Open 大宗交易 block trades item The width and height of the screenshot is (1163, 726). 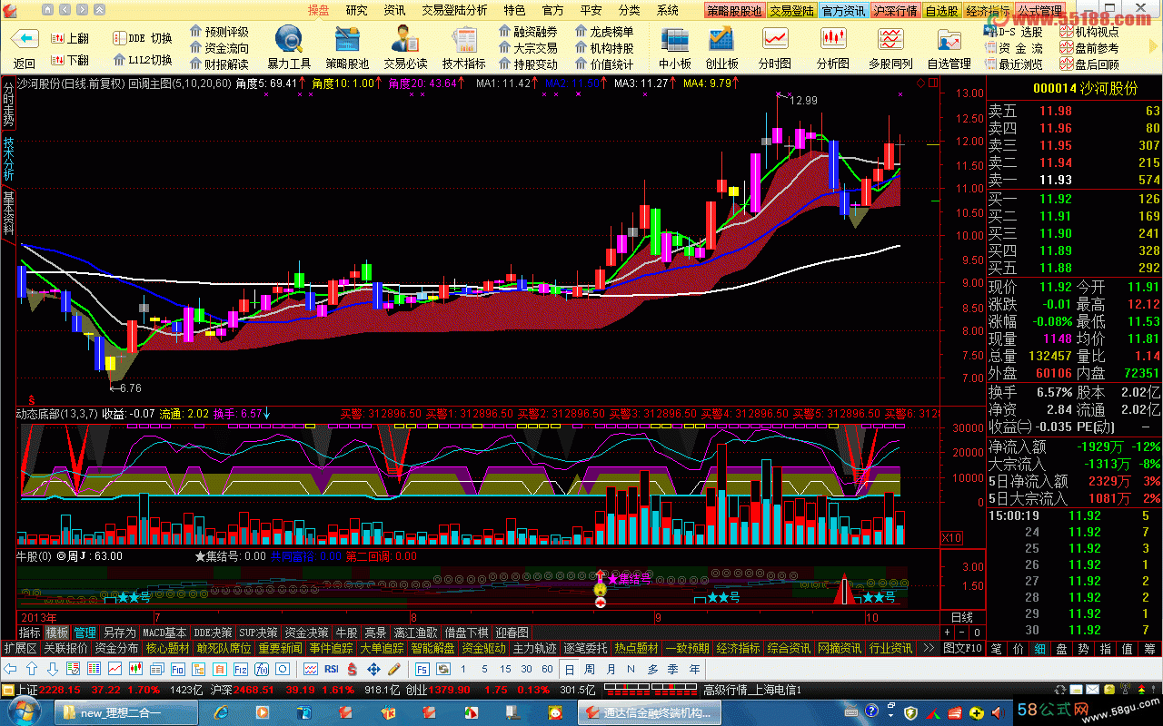(x=528, y=48)
